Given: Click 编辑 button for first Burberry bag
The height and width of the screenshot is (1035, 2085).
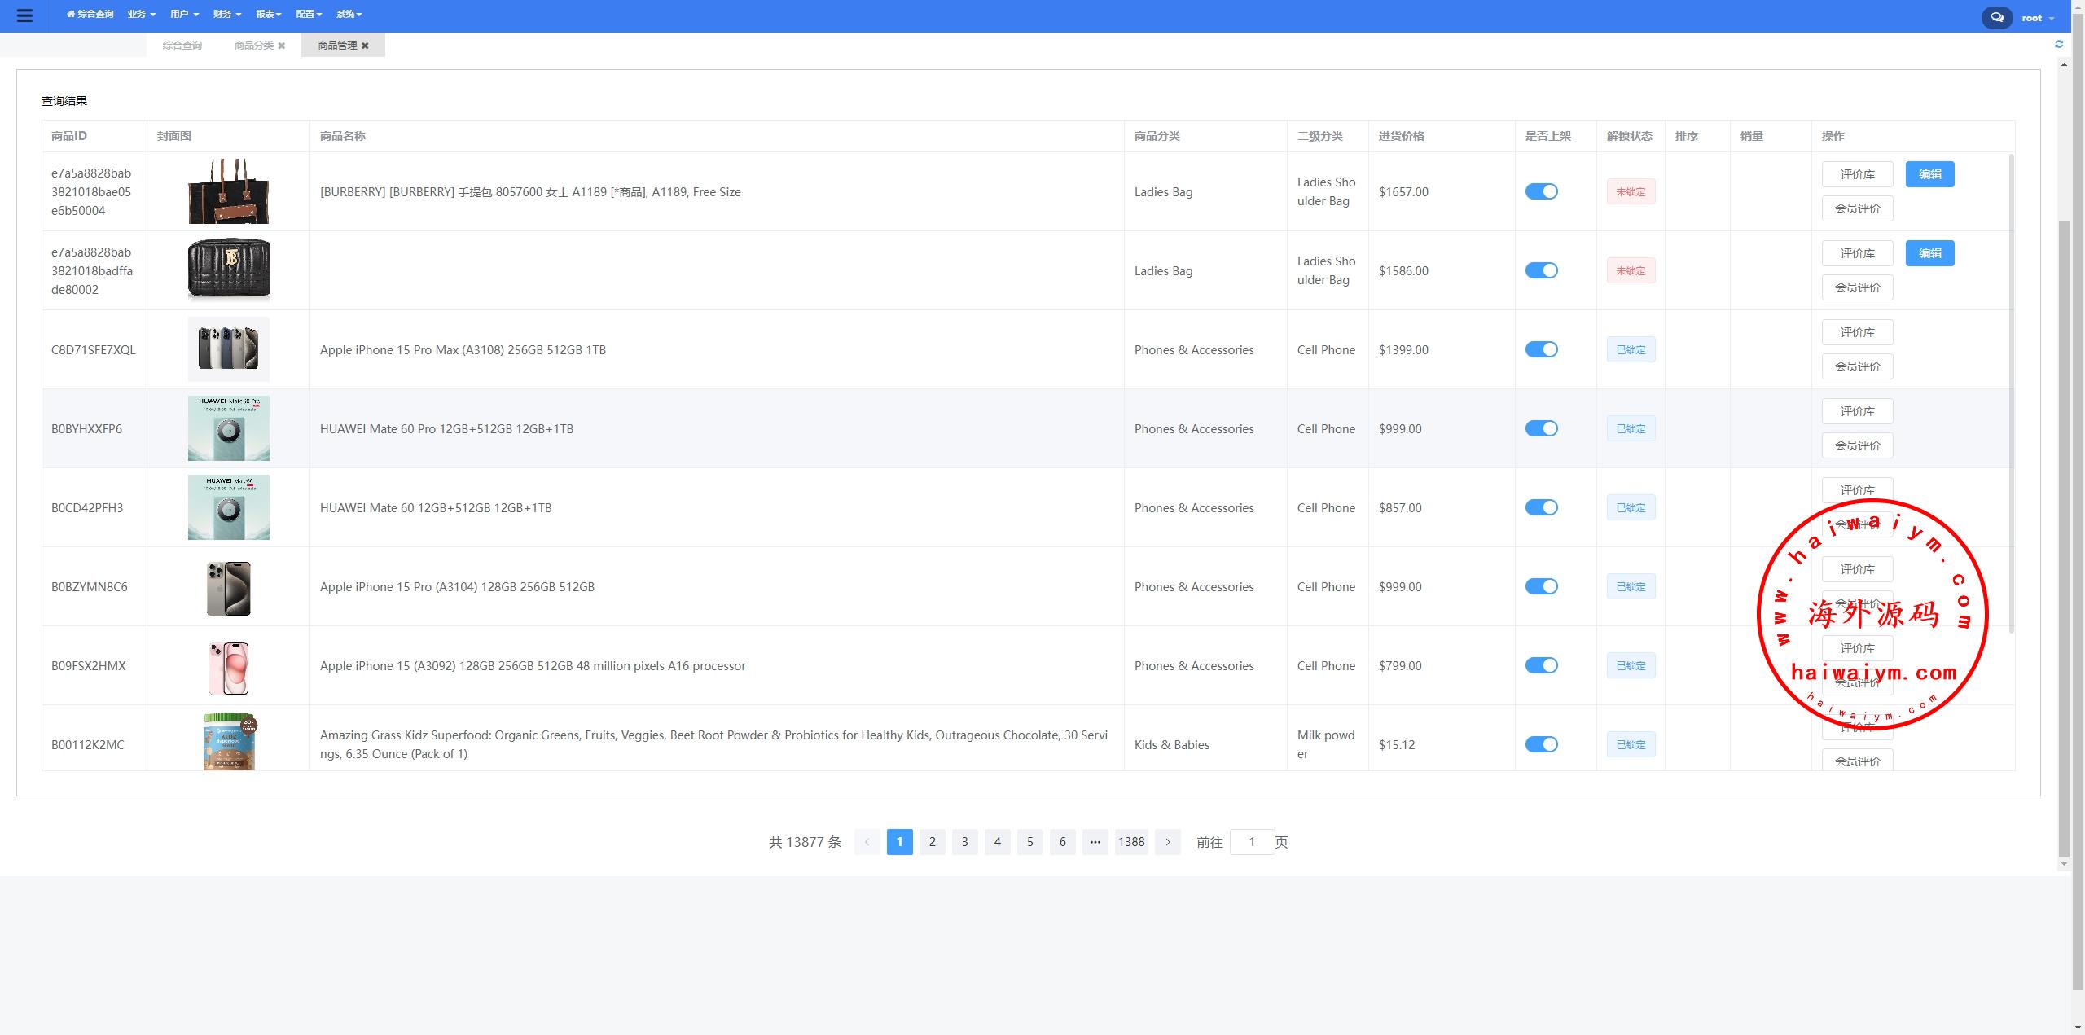Looking at the screenshot, I should pos(1929,174).
